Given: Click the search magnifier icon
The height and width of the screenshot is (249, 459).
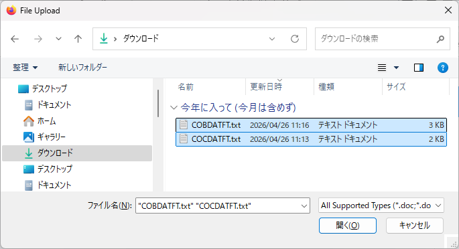Looking at the screenshot, I should (440, 39).
